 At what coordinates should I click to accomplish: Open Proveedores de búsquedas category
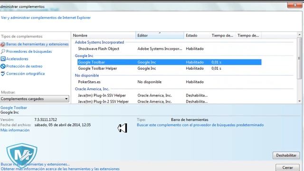pos(29,51)
